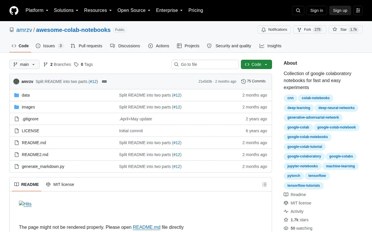Viewport: 372px width, 232px height.
Task: Switch to the Pull requests tab
Action: tap(86, 46)
